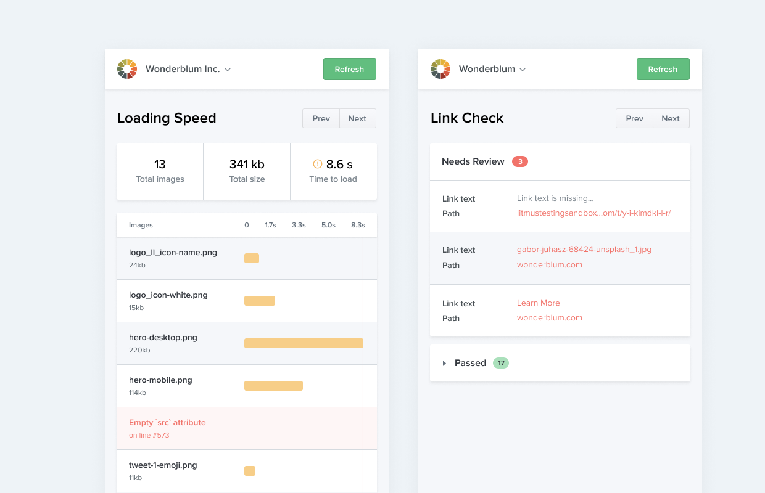Click the Empty src attribute error row
765x493 pixels.
click(167, 428)
